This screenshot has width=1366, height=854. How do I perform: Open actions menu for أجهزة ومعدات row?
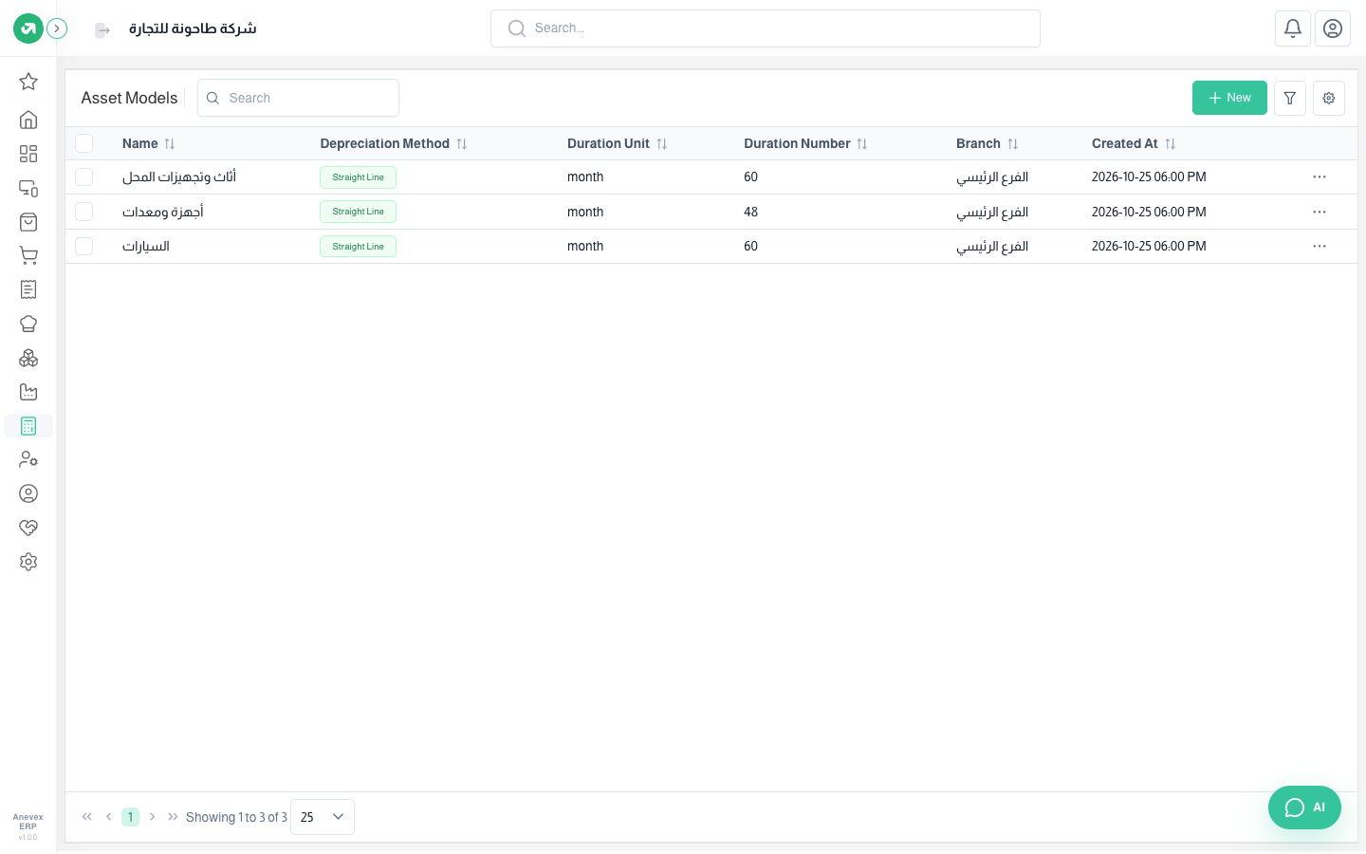(1320, 212)
